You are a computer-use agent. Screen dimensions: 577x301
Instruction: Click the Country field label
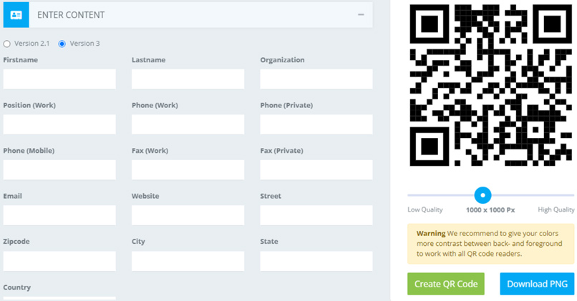pyautogui.click(x=17, y=287)
